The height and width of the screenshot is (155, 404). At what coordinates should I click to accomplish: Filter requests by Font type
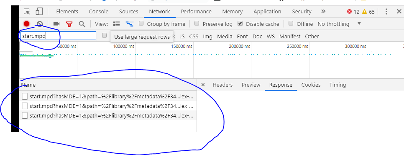(243, 36)
